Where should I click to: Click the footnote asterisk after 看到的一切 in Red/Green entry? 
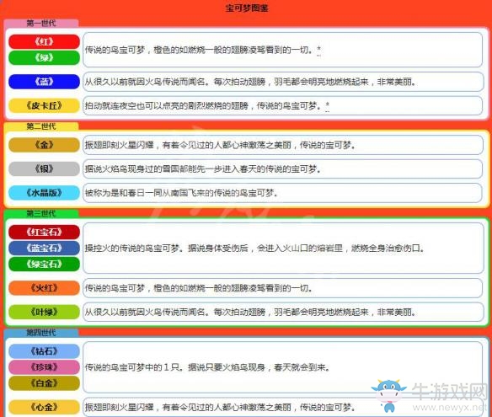(x=318, y=50)
